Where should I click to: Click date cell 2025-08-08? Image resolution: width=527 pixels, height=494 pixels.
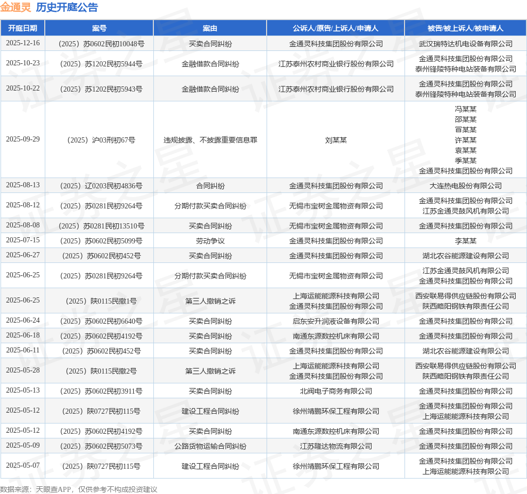coord(23,225)
